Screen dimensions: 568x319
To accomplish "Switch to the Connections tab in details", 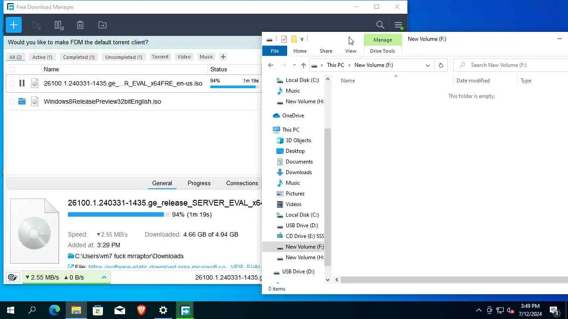I will coord(242,183).
